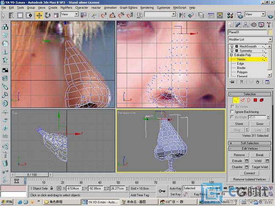Image resolution: width=275 pixels, height=206 pixels.
Task: Collapse the Selection rollout
Action: pyautogui.click(x=250, y=94)
